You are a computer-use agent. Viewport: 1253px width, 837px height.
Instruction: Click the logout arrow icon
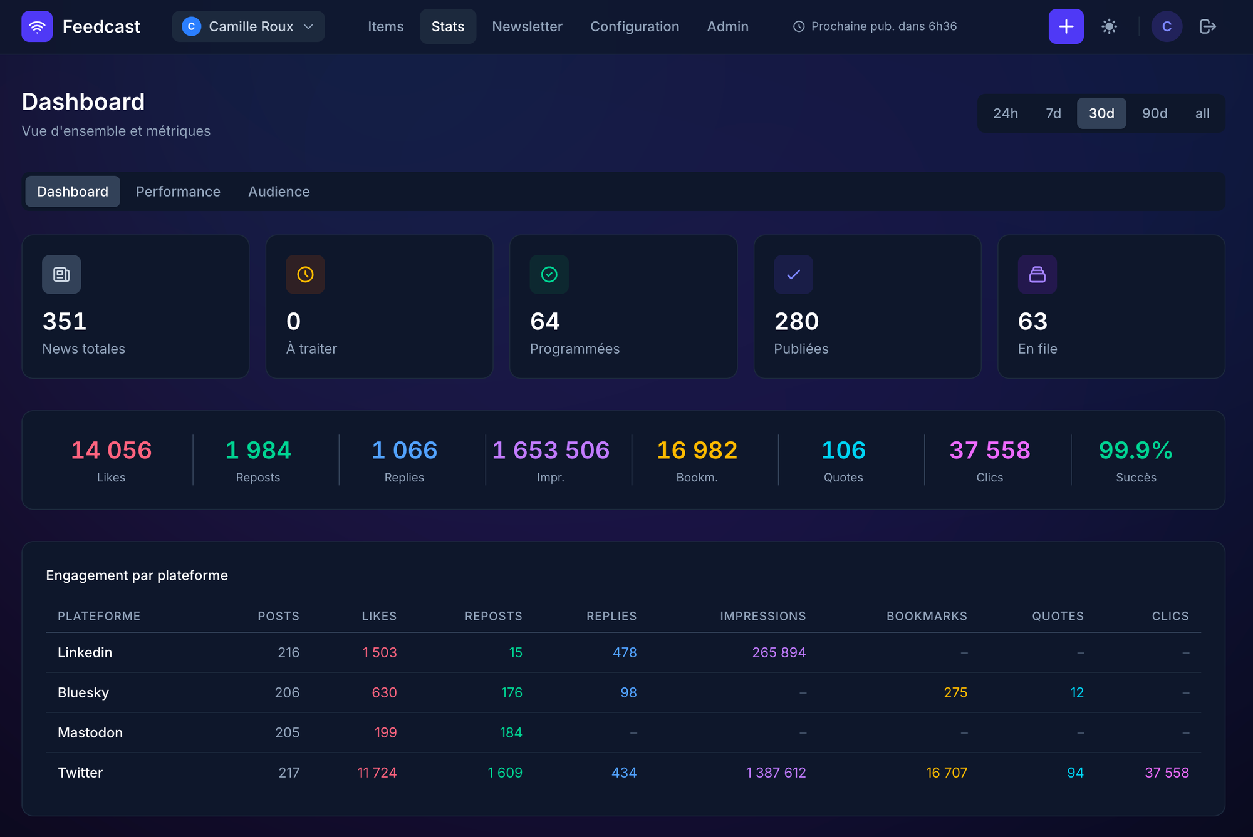point(1207,26)
